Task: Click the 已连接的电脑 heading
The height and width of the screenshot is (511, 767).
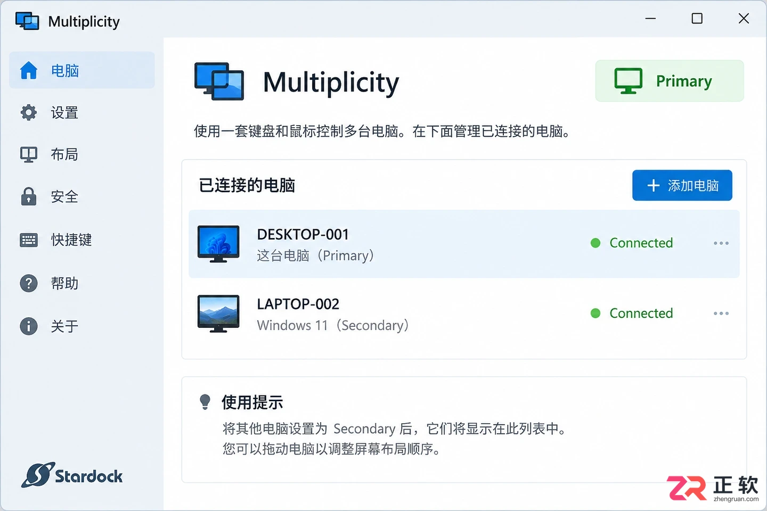Action: click(247, 185)
